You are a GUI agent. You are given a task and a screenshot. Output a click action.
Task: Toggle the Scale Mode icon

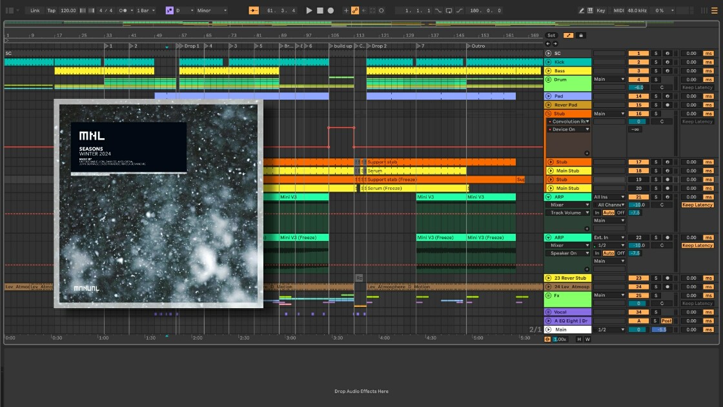coord(169,10)
